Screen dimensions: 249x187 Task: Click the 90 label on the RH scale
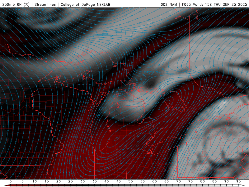(x=227, y=181)
